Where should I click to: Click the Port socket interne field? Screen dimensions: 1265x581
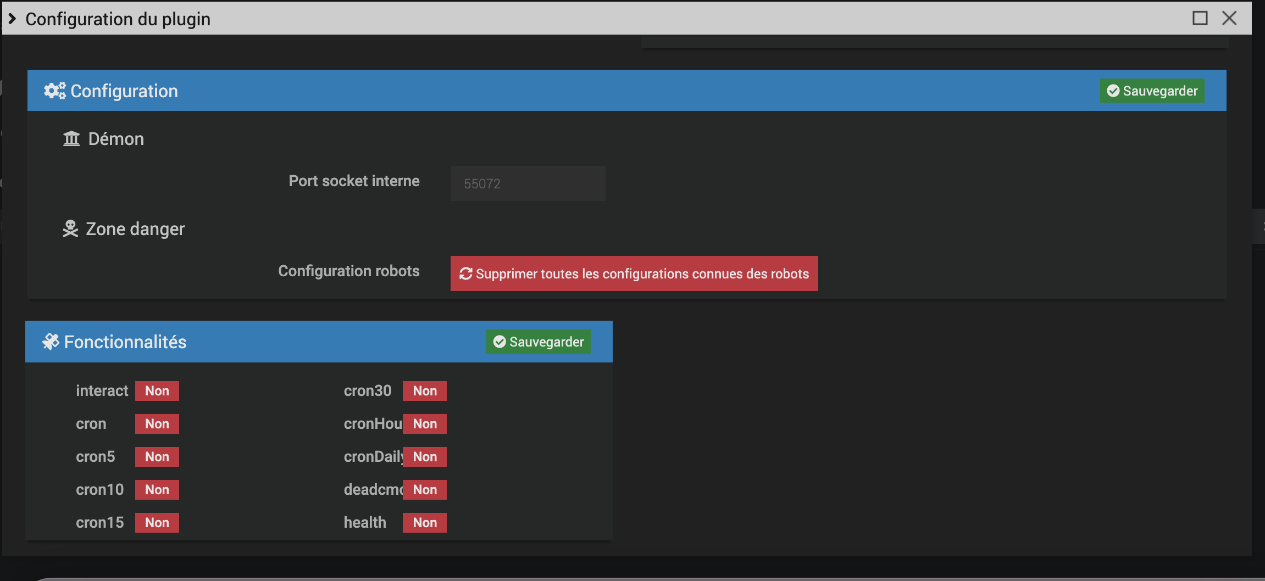click(x=528, y=183)
